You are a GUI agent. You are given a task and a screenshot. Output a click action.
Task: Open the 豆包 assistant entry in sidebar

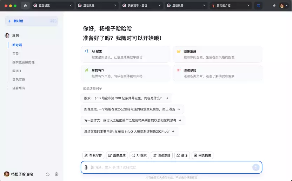click(32, 35)
